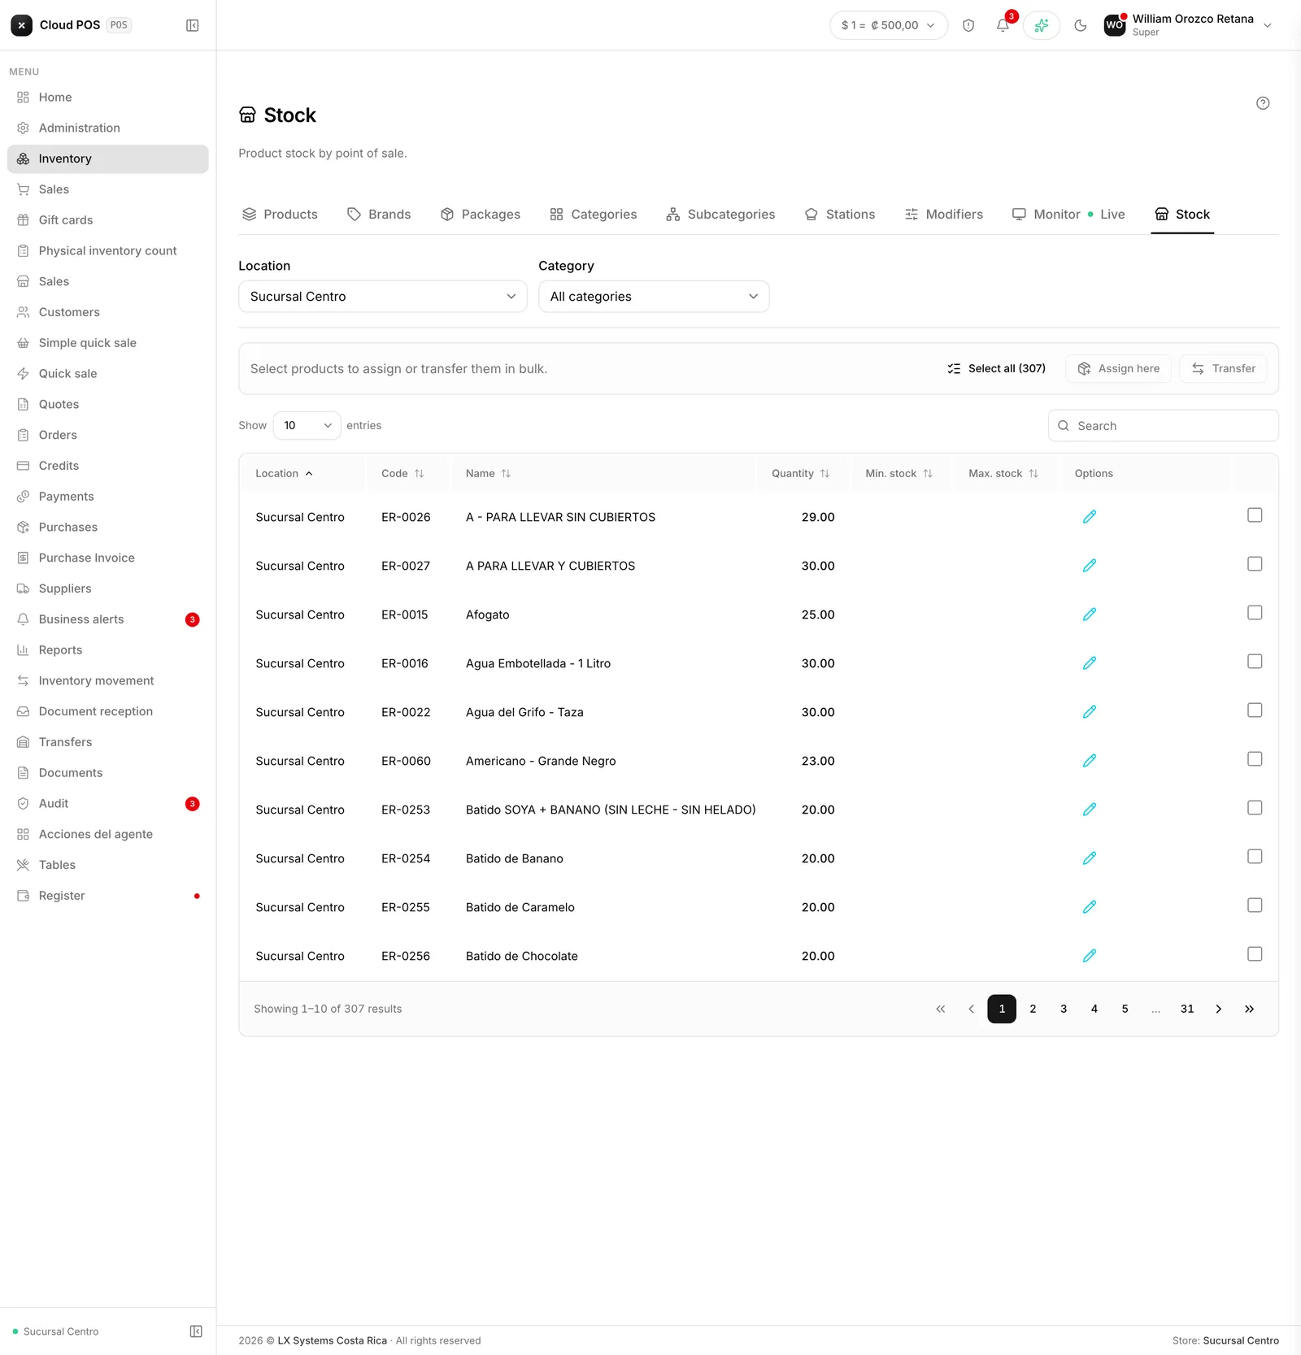The height and width of the screenshot is (1355, 1301).
Task: Click the bottom sidebar collapse icon
Action: [196, 1331]
